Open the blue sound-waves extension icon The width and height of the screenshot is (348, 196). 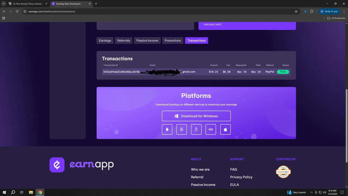pos(305,11)
